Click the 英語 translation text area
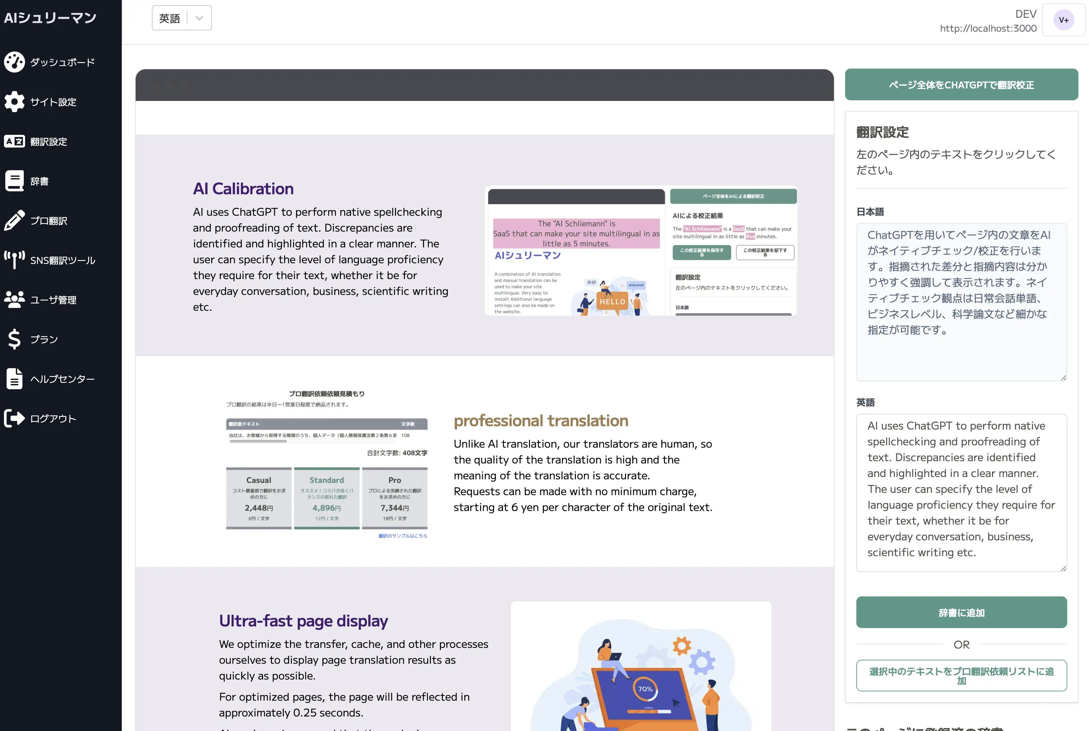This screenshot has height=731, width=1089. click(961, 492)
